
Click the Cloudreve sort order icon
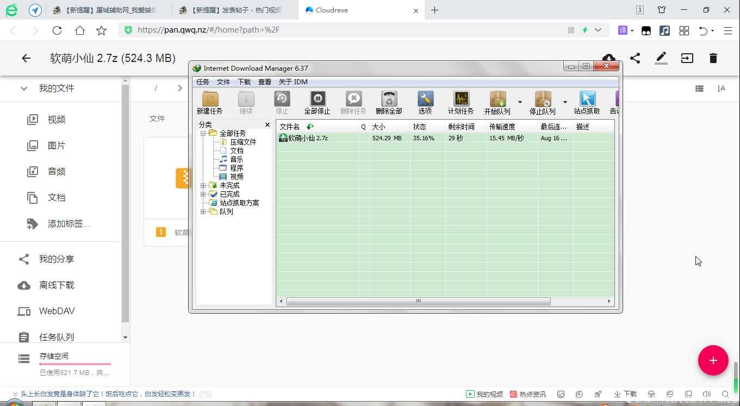tap(722, 89)
